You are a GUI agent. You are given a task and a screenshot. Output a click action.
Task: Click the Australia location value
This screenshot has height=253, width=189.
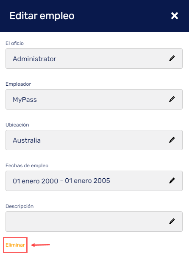pos(27,140)
